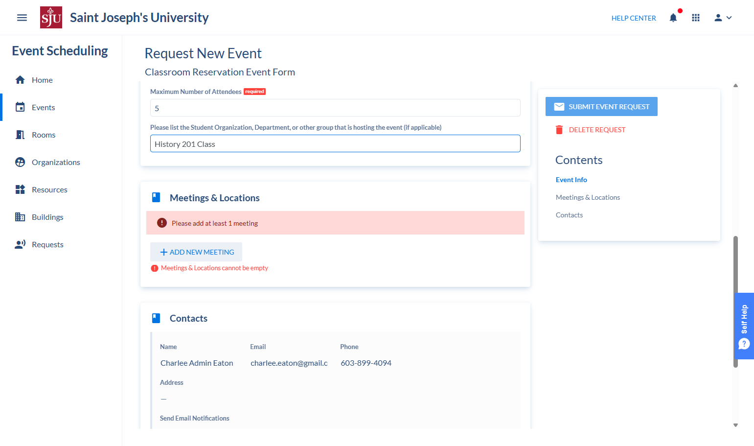Click the trash icon beside Delete Request
Image resolution: width=754 pixels, height=446 pixels.
(x=559, y=130)
